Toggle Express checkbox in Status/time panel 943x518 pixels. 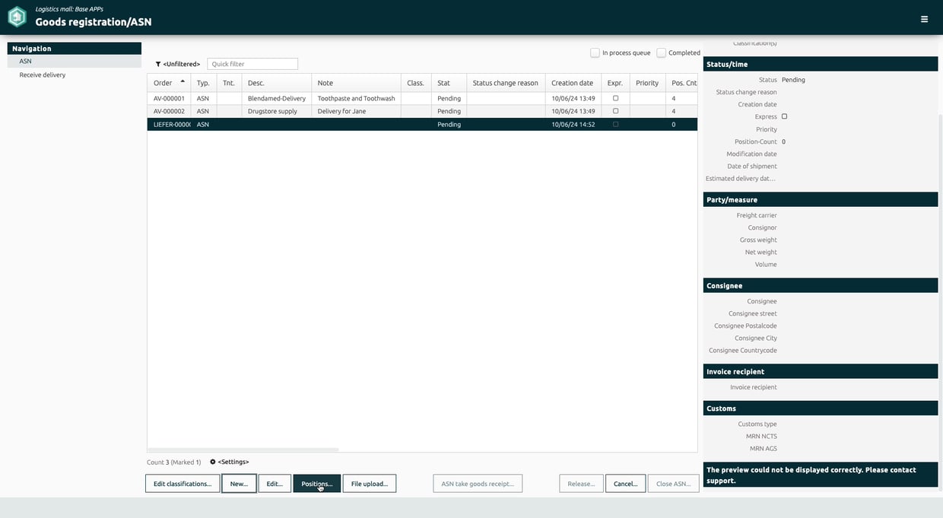click(x=784, y=116)
